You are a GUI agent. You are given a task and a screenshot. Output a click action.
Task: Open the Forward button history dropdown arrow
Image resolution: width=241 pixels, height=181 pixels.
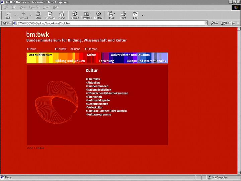pyautogui.click(x=31, y=15)
